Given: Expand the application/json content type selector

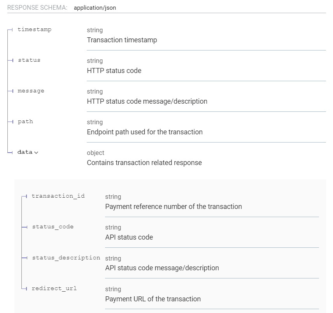Looking at the screenshot, I should [94, 7].
